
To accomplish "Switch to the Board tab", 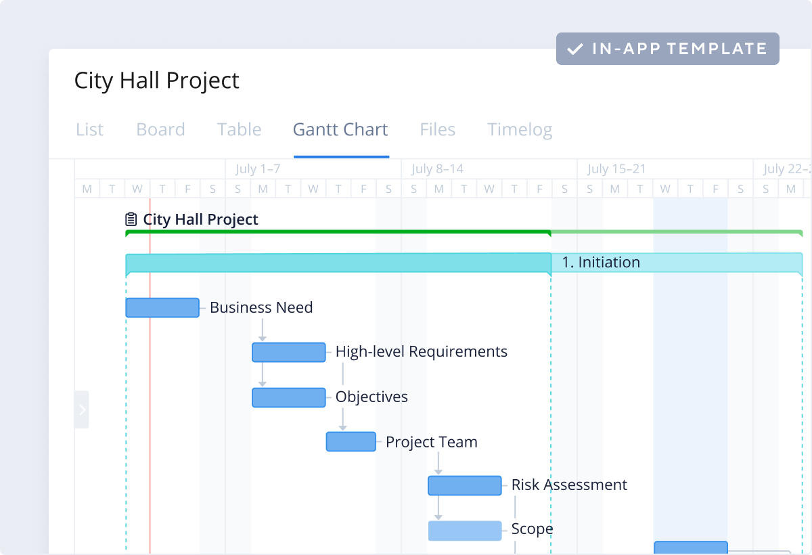I will tap(160, 129).
